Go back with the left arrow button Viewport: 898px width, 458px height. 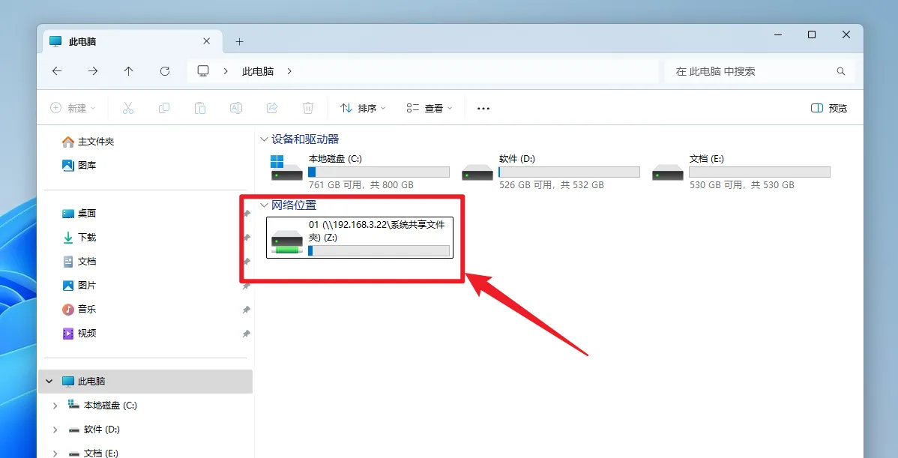[x=57, y=71]
